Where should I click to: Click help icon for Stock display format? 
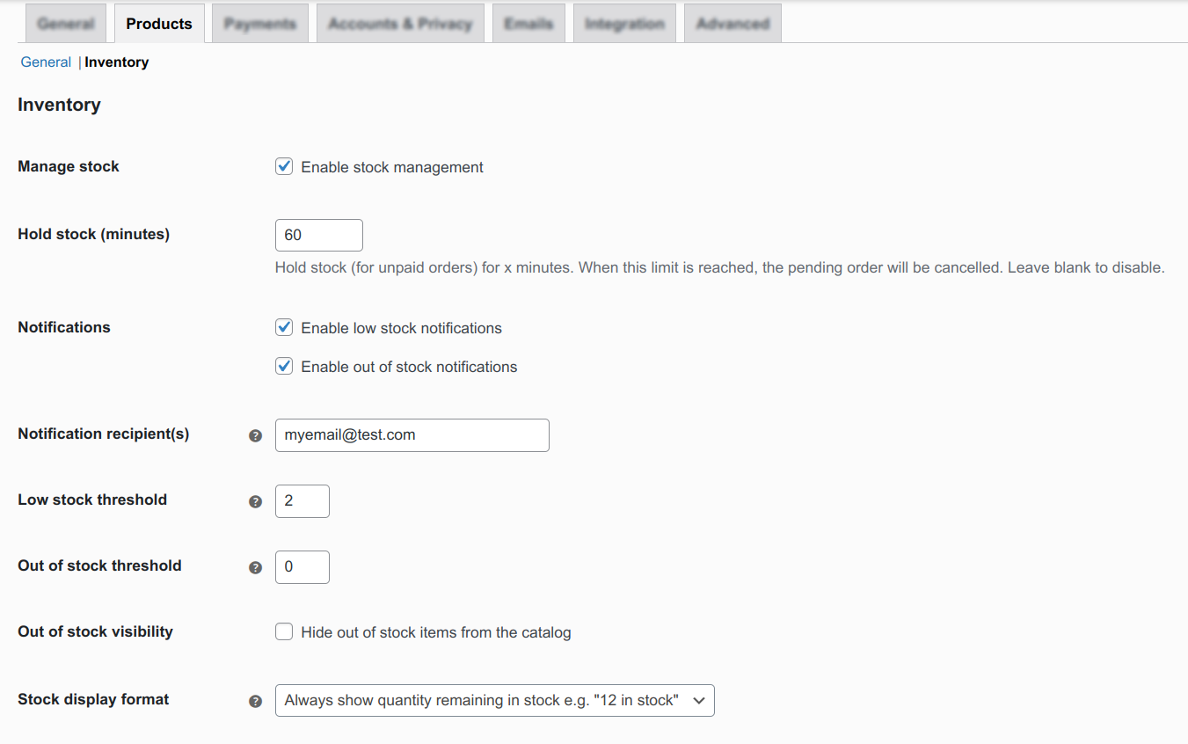point(256,701)
